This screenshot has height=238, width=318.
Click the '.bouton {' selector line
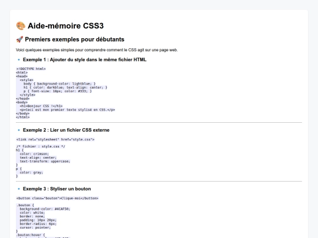click(x=25, y=205)
